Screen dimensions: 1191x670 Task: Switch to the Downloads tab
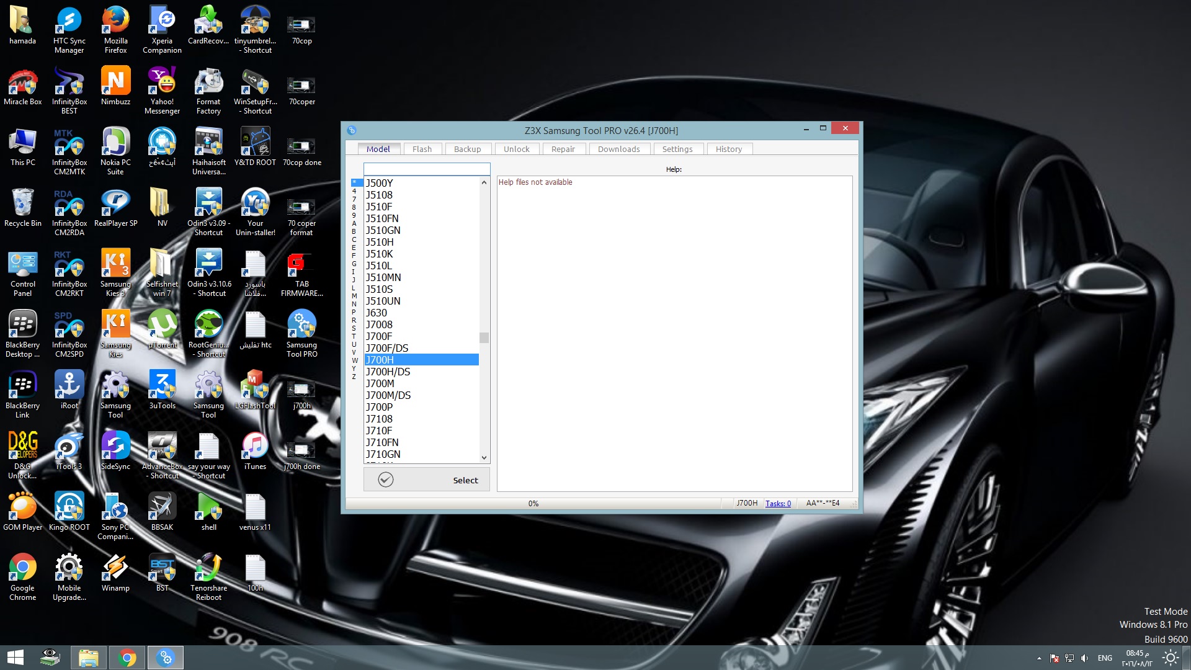coord(618,149)
